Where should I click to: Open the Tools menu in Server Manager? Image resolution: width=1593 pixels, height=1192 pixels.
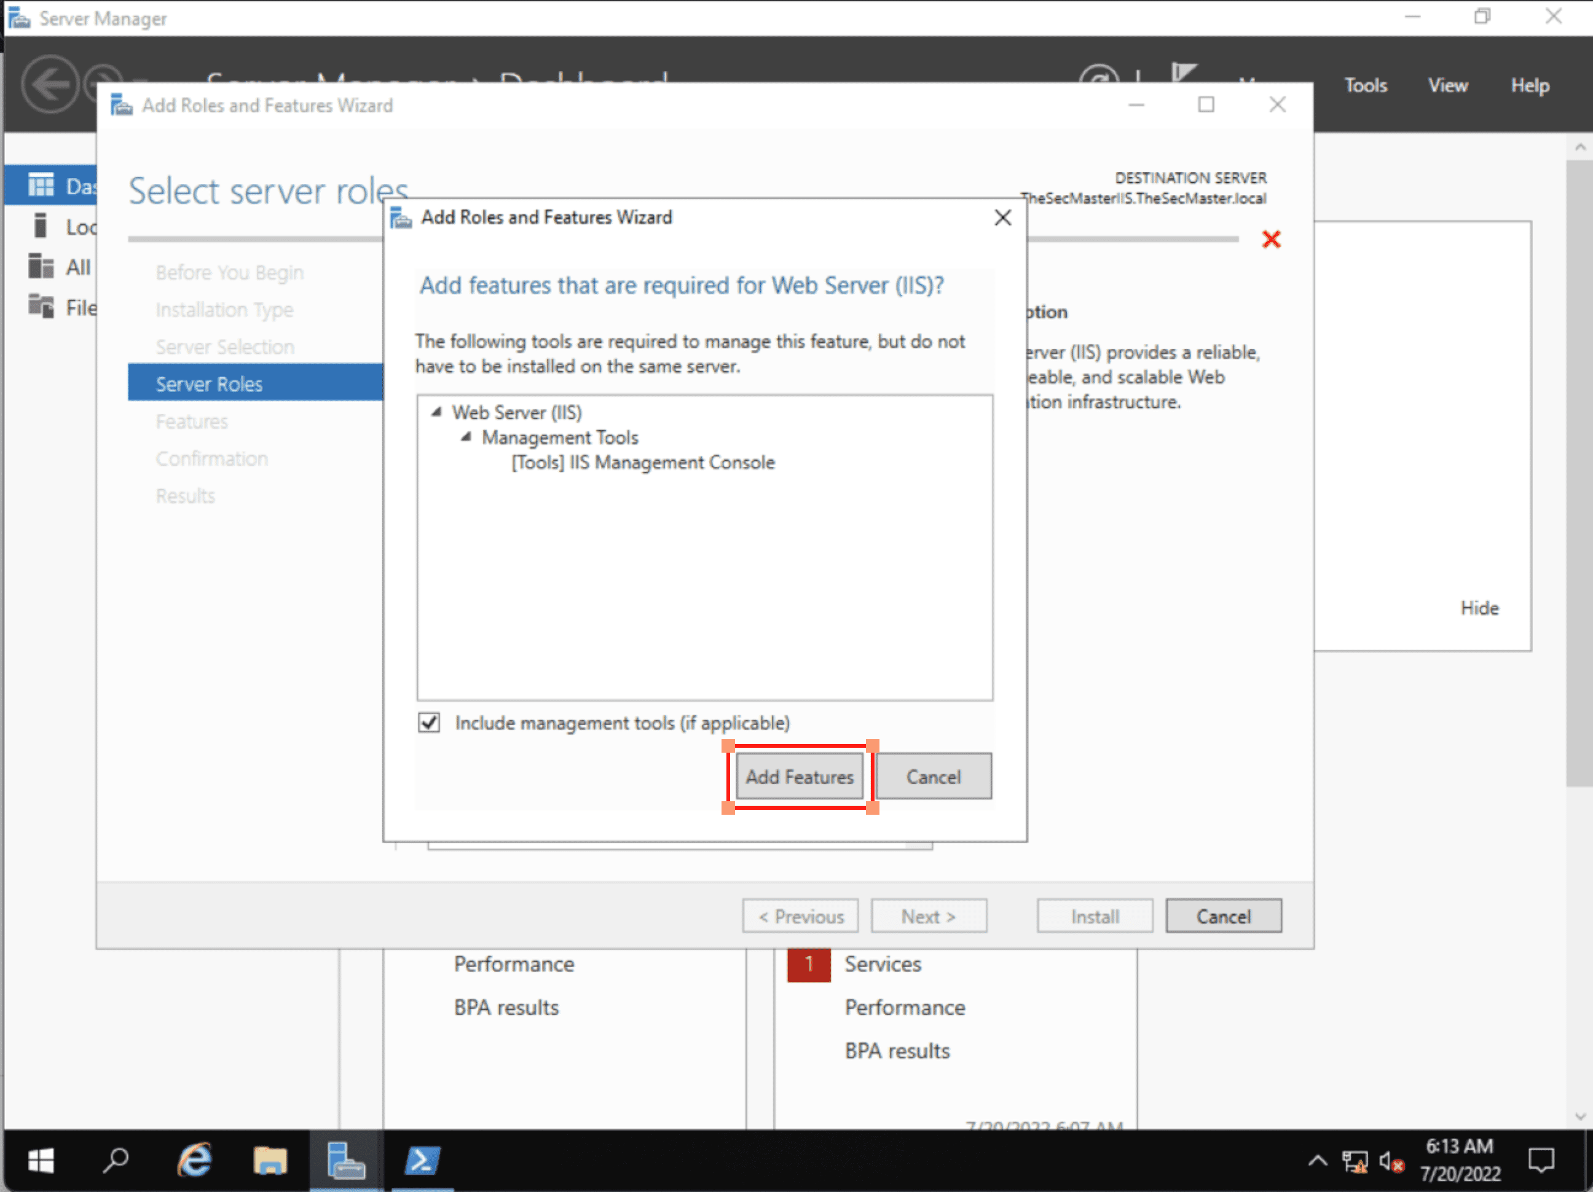pyautogui.click(x=1366, y=85)
